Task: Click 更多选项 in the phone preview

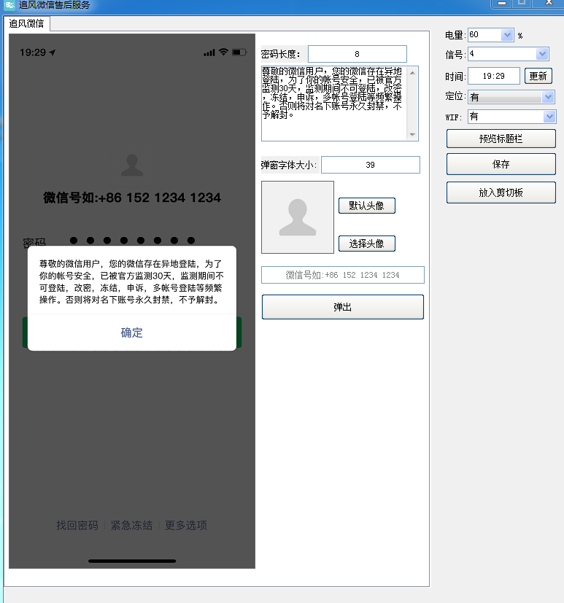Action: [186, 525]
